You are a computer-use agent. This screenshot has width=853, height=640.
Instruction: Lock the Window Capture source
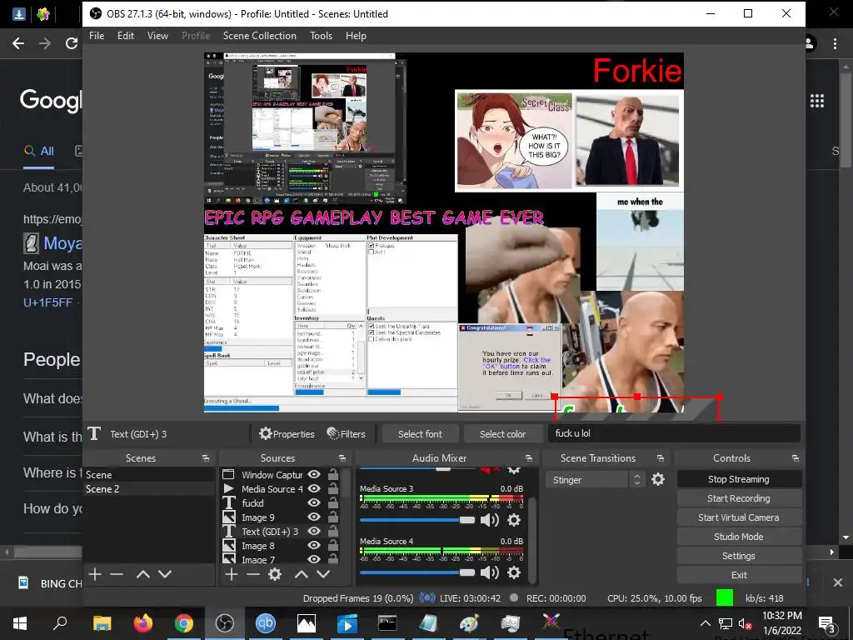(333, 474)
